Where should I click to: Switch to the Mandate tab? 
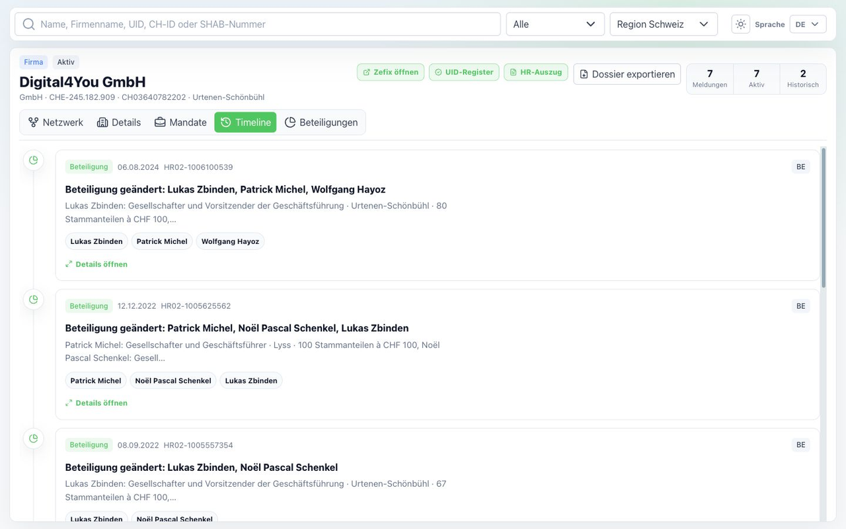pyautogui.click(x=180, y=122)
